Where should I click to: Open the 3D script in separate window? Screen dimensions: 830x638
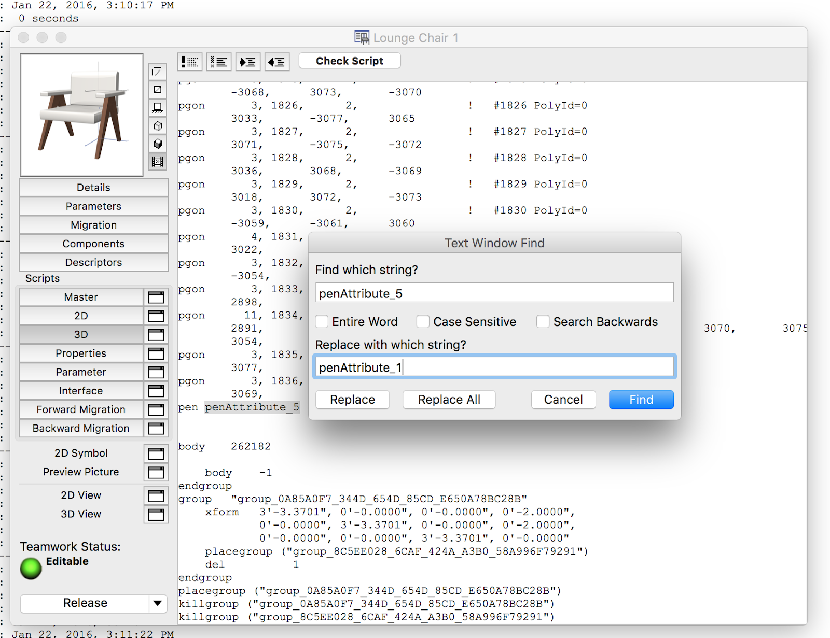pyautogui.click(x=156, y=335)
